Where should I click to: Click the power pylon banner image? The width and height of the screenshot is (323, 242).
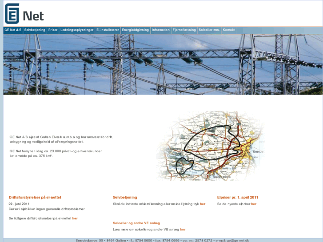pos(163,64)
